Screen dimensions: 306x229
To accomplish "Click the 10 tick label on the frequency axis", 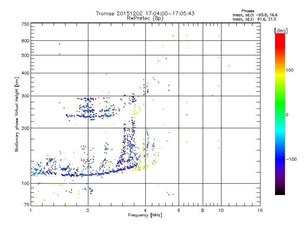I will (220, 211).
